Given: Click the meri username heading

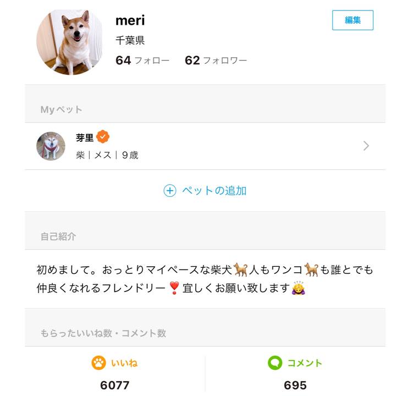Looking at the screenshot, I should point(130,20).
